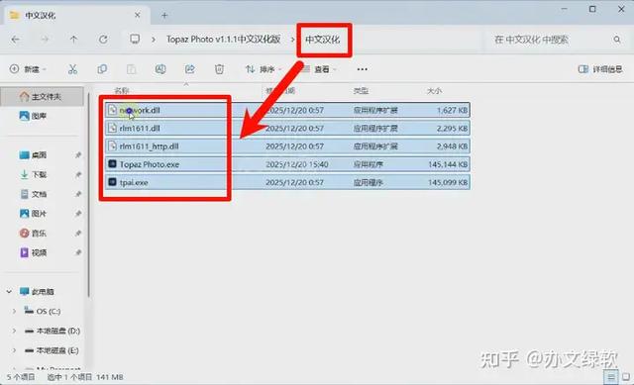Open the more options ellipsis menu
Viewport: 634px width, 385px height.
point(363,69)
